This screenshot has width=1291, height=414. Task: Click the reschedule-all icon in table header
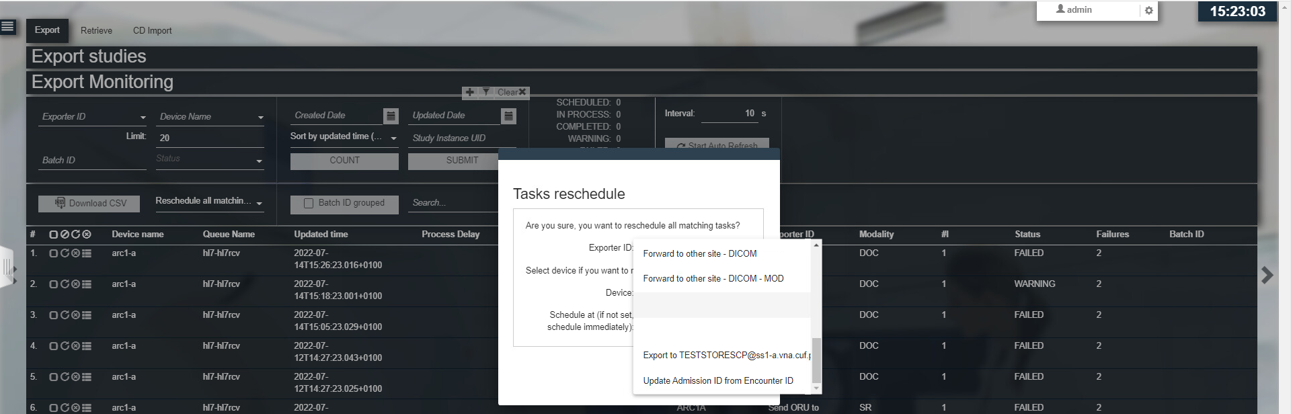(x=75, y=234)
